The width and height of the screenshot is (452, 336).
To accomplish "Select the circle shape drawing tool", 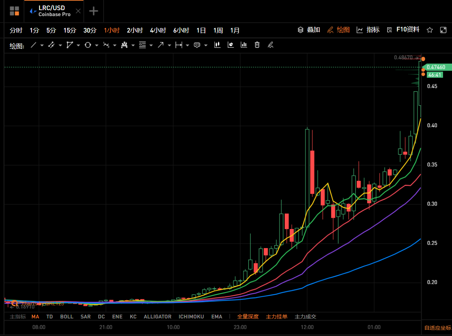I will tap(88, 45).
